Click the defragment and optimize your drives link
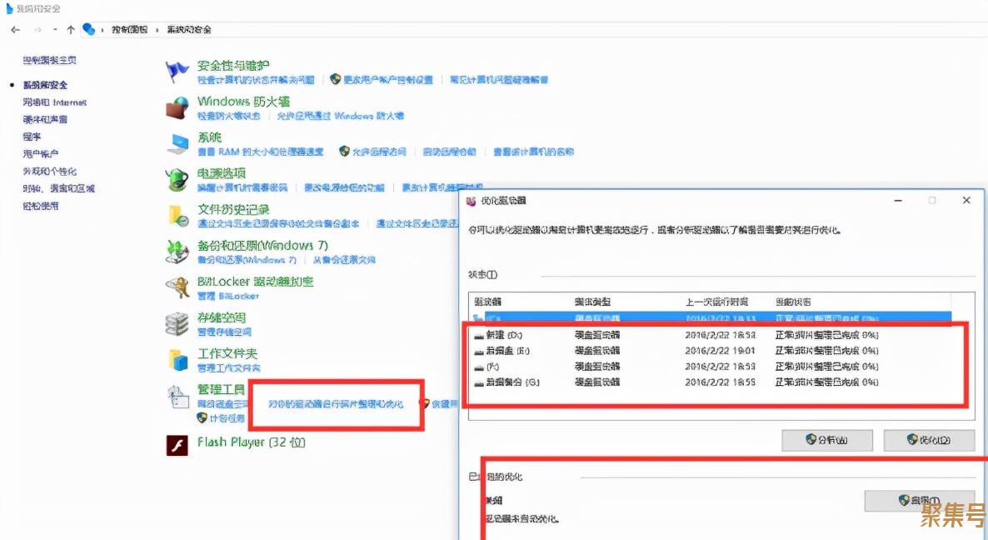Viewport: 988px width, 540px height. [336, 404]
